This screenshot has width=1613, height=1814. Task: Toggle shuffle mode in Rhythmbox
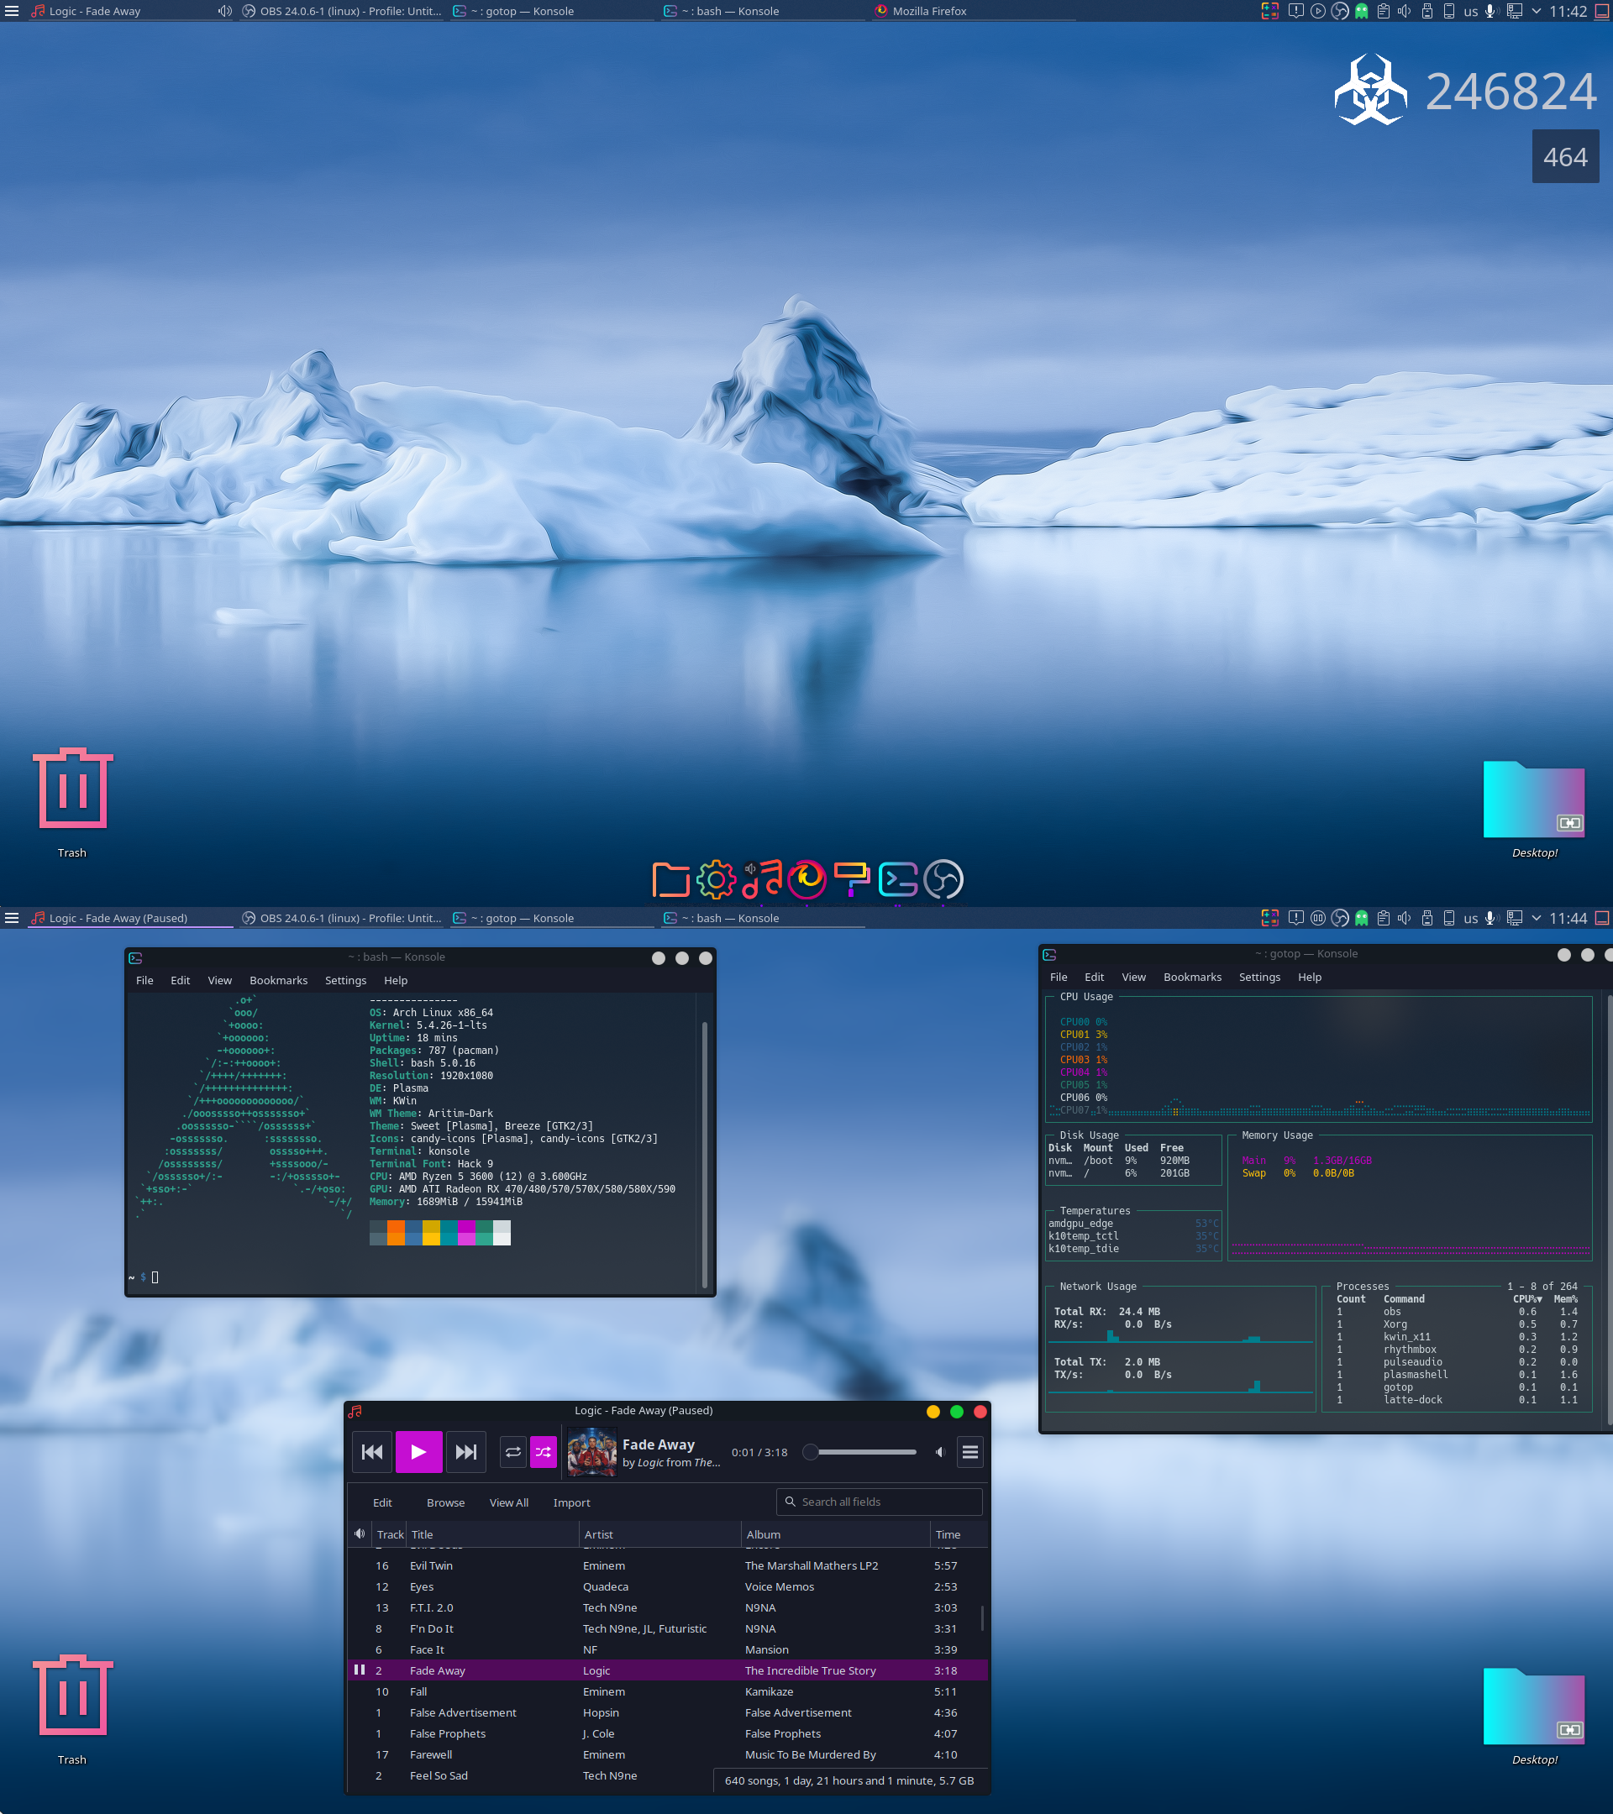(x=544, y=1452)
